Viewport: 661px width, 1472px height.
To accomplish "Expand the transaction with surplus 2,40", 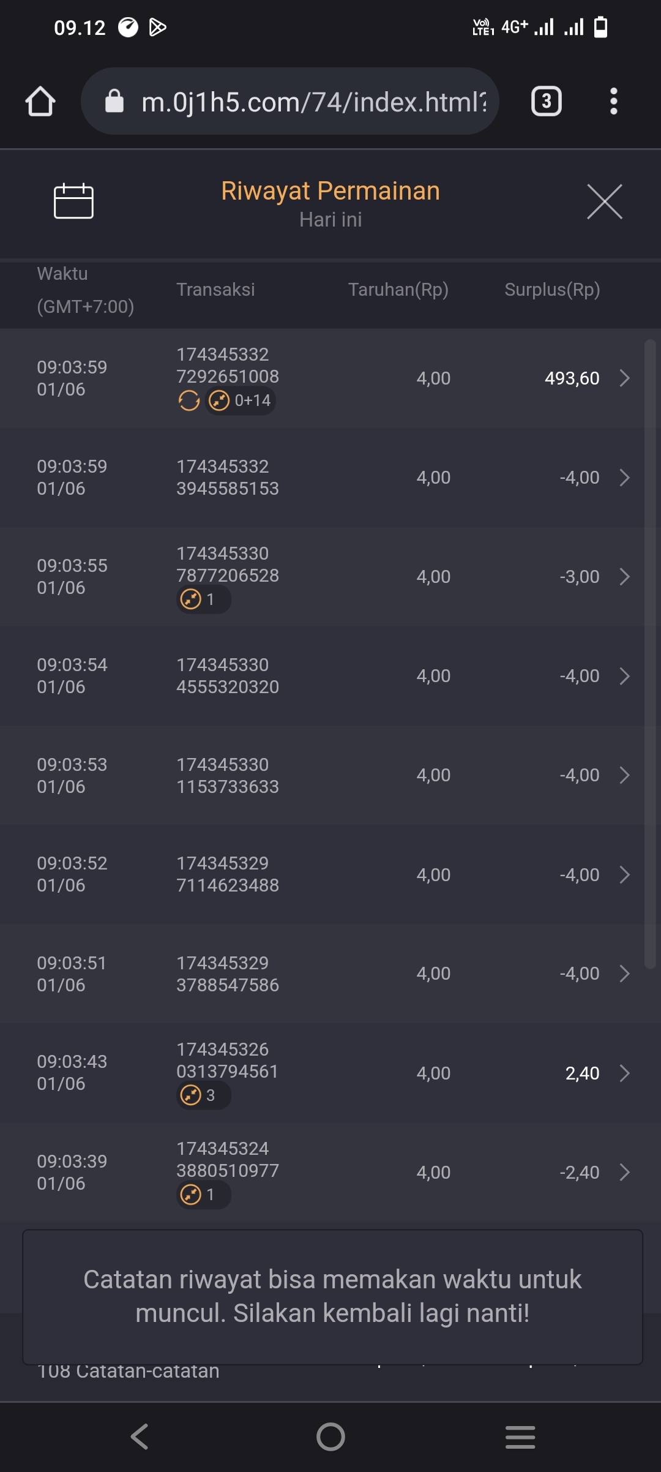I will (x=624, y=1073).
